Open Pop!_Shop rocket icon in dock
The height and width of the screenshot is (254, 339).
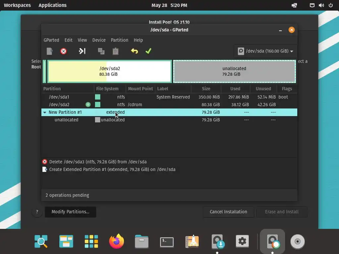pos(192,241)
